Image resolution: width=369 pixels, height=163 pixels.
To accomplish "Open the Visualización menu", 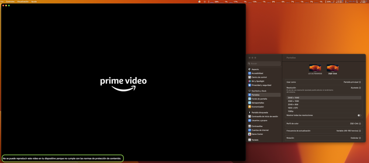I will tap(23, 1).
